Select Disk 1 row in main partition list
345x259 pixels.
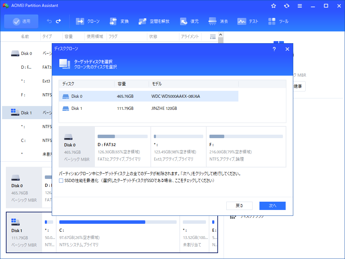click(x=27, y=113)
